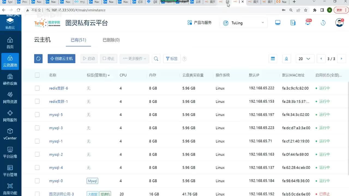Click browser reload button
The height and width of the screenshot is (196, 349).
(19, 10)
